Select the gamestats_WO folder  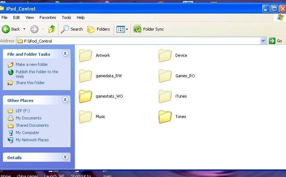[86, 97]
